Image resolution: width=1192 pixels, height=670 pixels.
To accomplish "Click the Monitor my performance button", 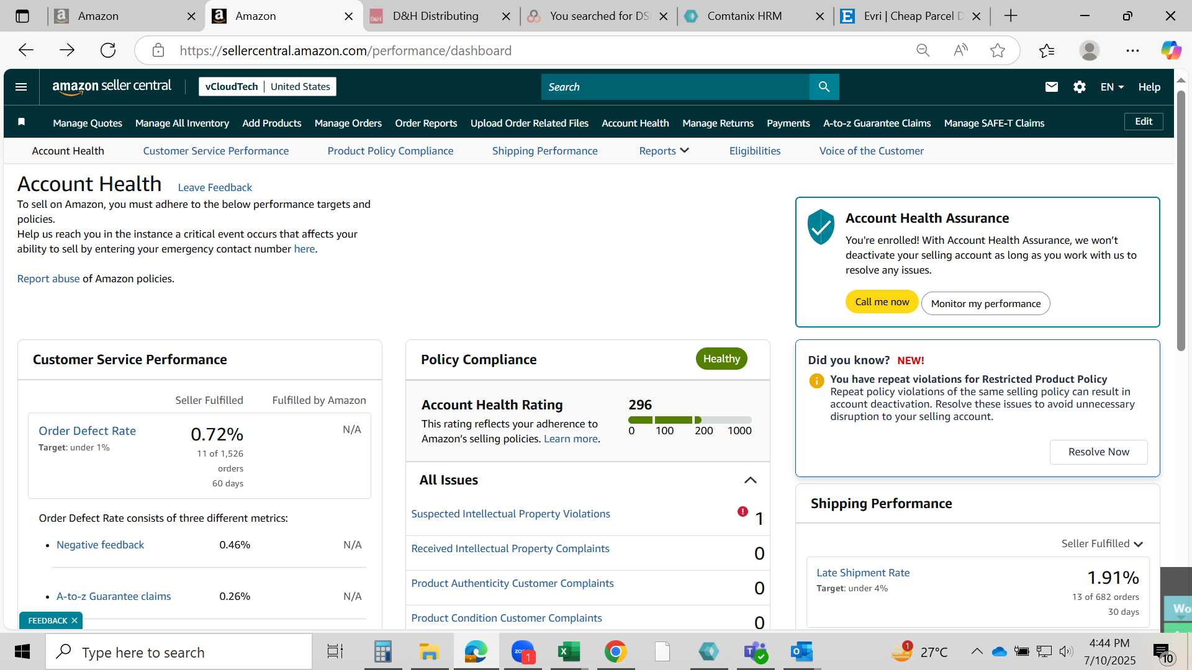I will pos(985,303).
